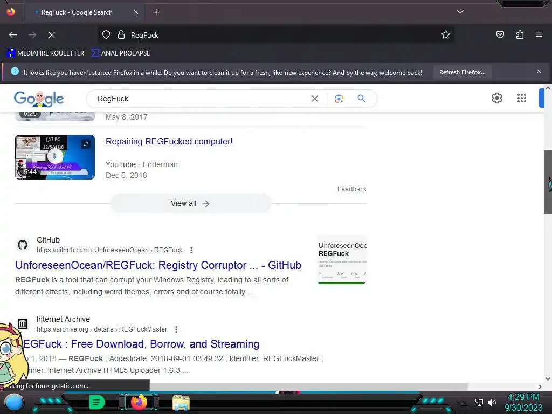Open the UnforeseenOcean/REGFuck GitHub result

pos(158,265)
